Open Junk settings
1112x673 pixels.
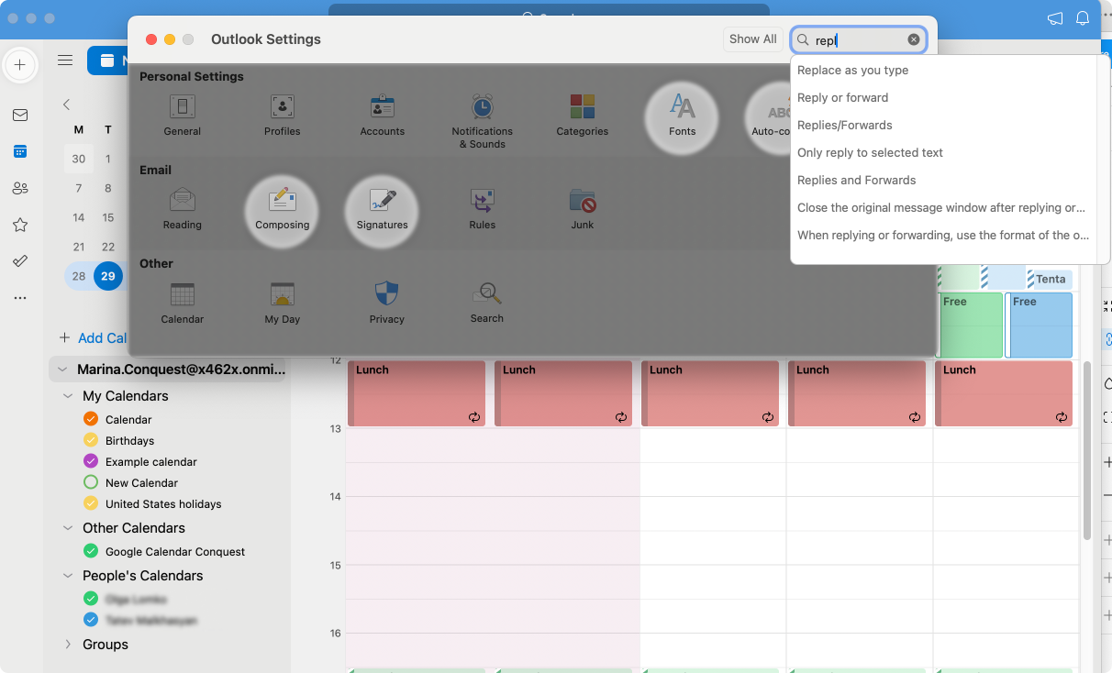pyautogui.click(x=582, y=209)
